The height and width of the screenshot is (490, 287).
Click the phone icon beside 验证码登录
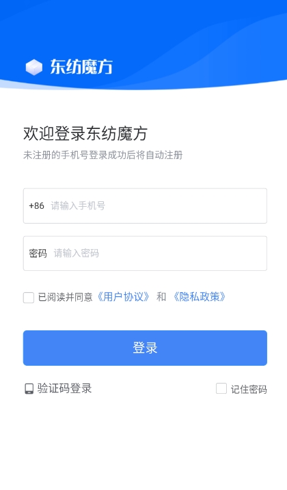coord(29,389)
